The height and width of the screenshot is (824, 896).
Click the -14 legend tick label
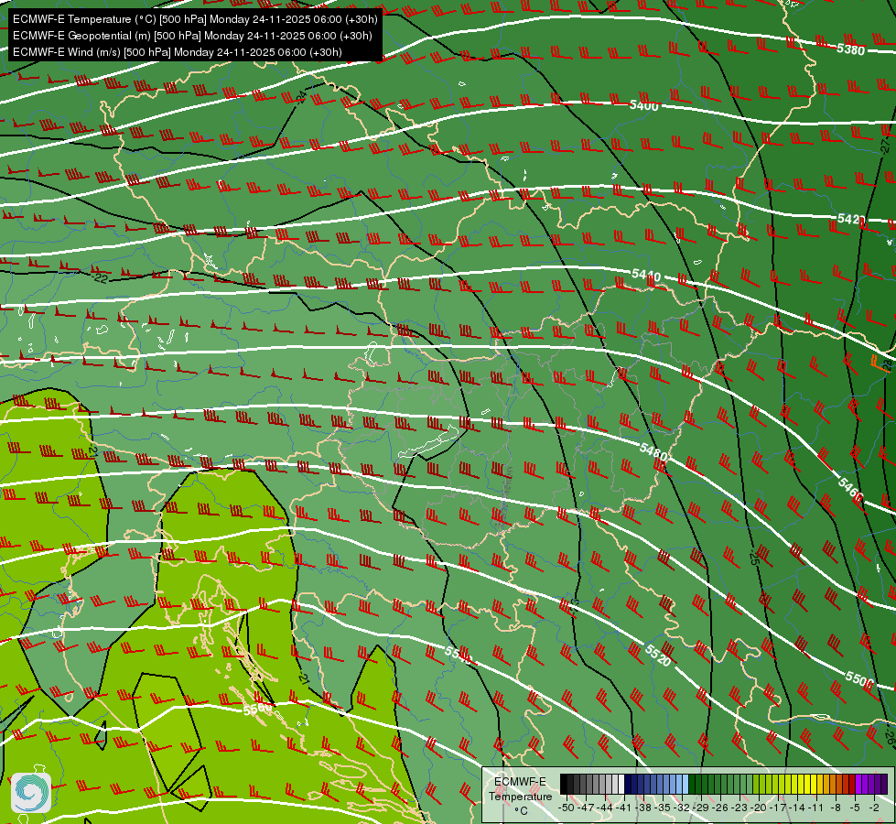point(797,808)
